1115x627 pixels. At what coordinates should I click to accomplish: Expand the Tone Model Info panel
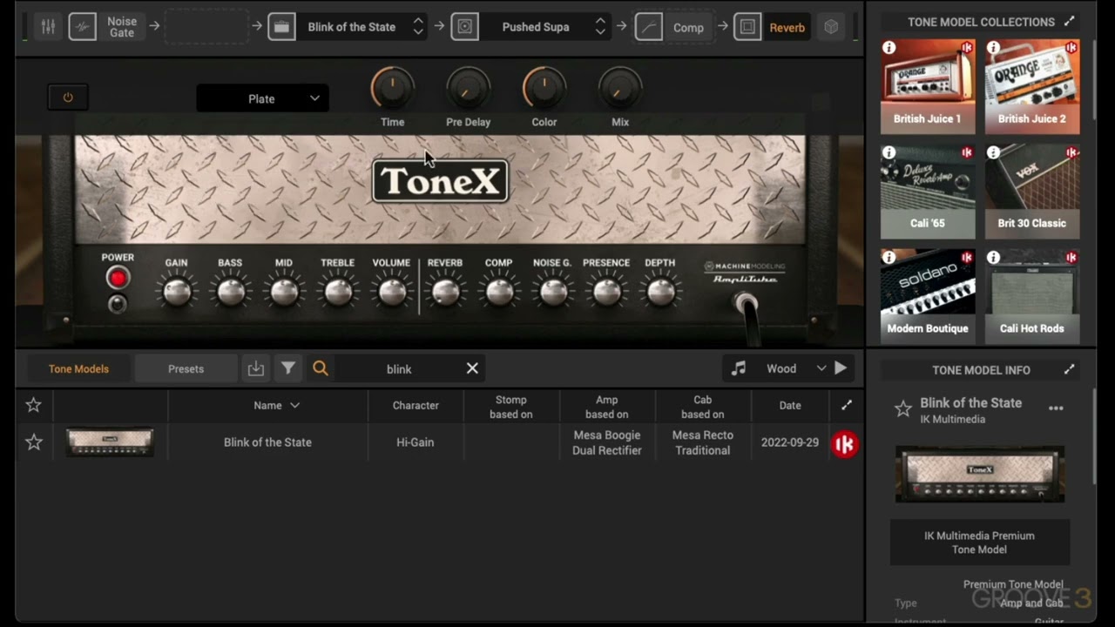[1069, 370]
